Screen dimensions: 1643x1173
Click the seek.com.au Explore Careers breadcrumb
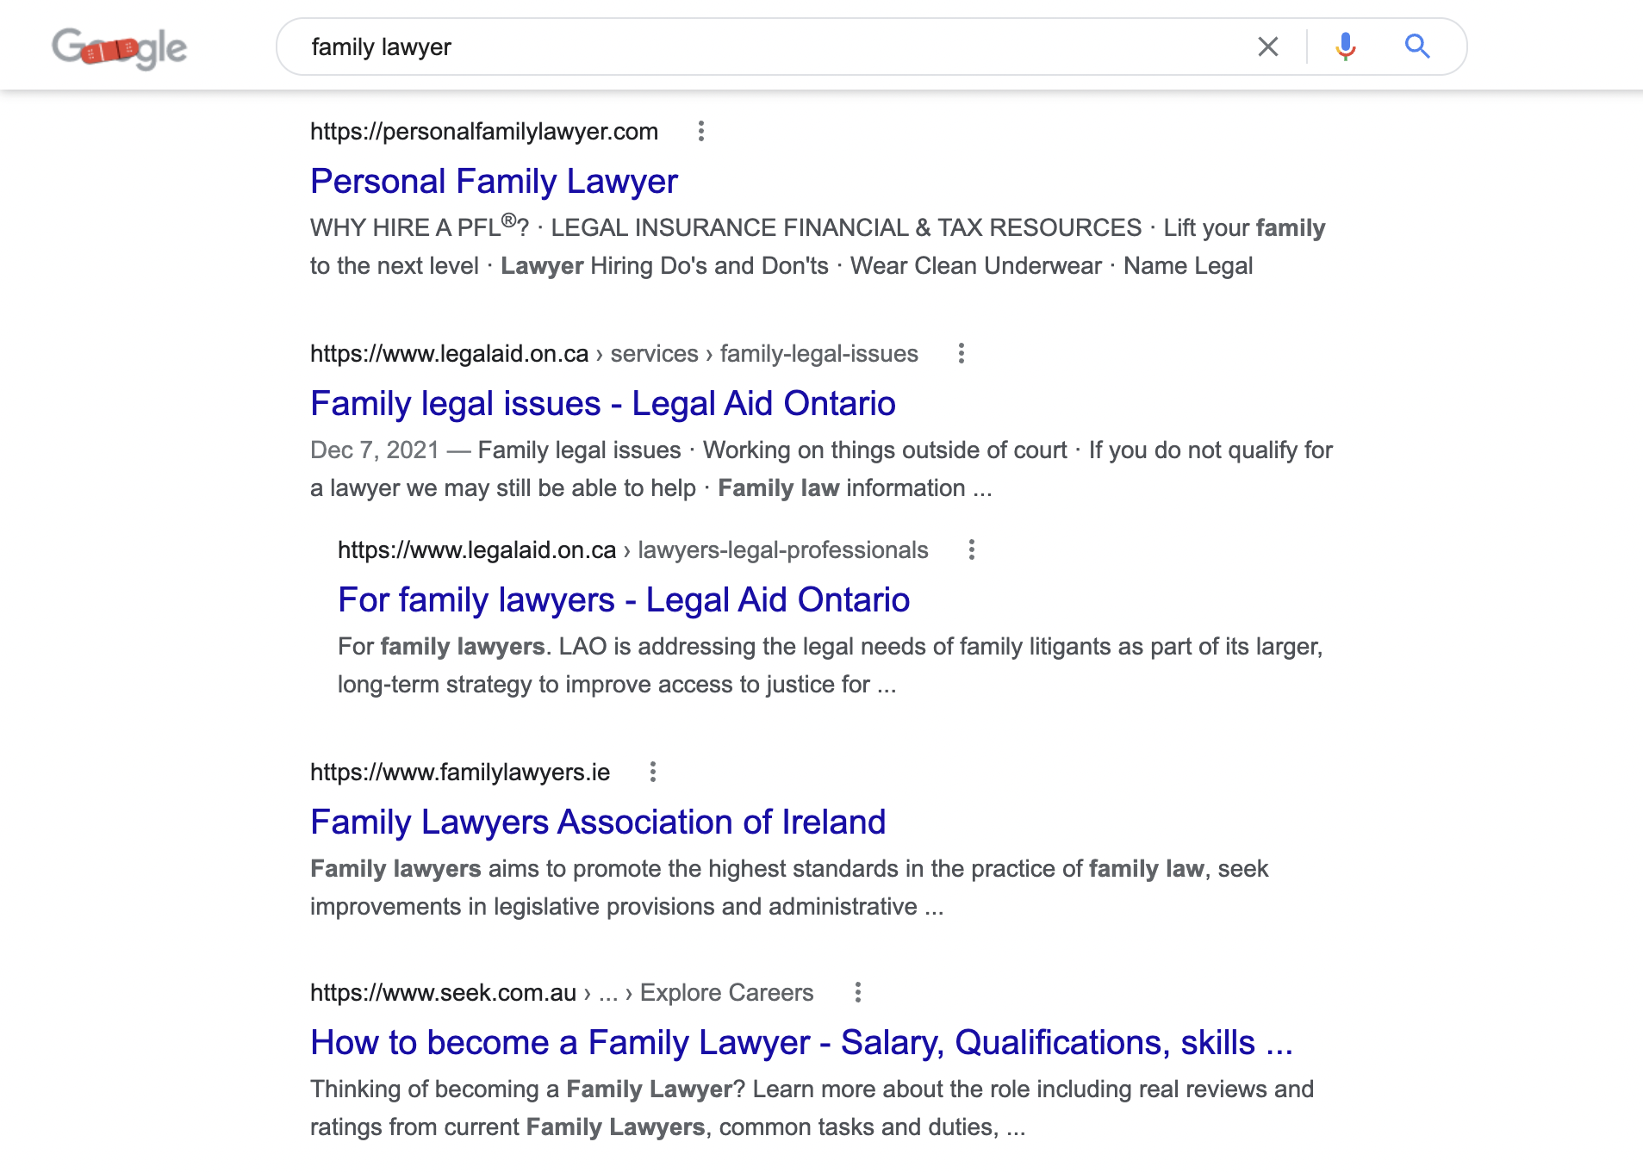click(x=562, y=993)
